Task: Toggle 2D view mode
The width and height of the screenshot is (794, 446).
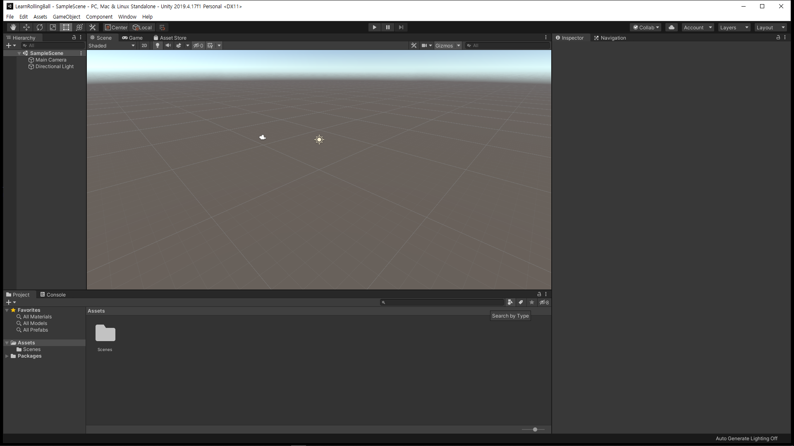Action: pyautogui.click(x=144, y=45)
